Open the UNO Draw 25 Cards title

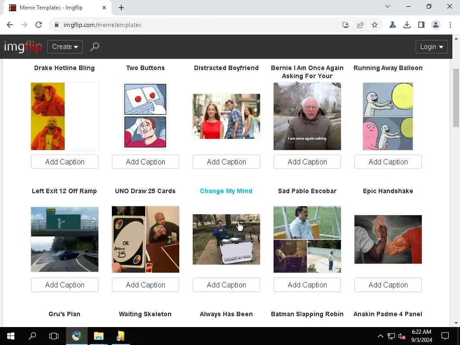click(146, 191)
